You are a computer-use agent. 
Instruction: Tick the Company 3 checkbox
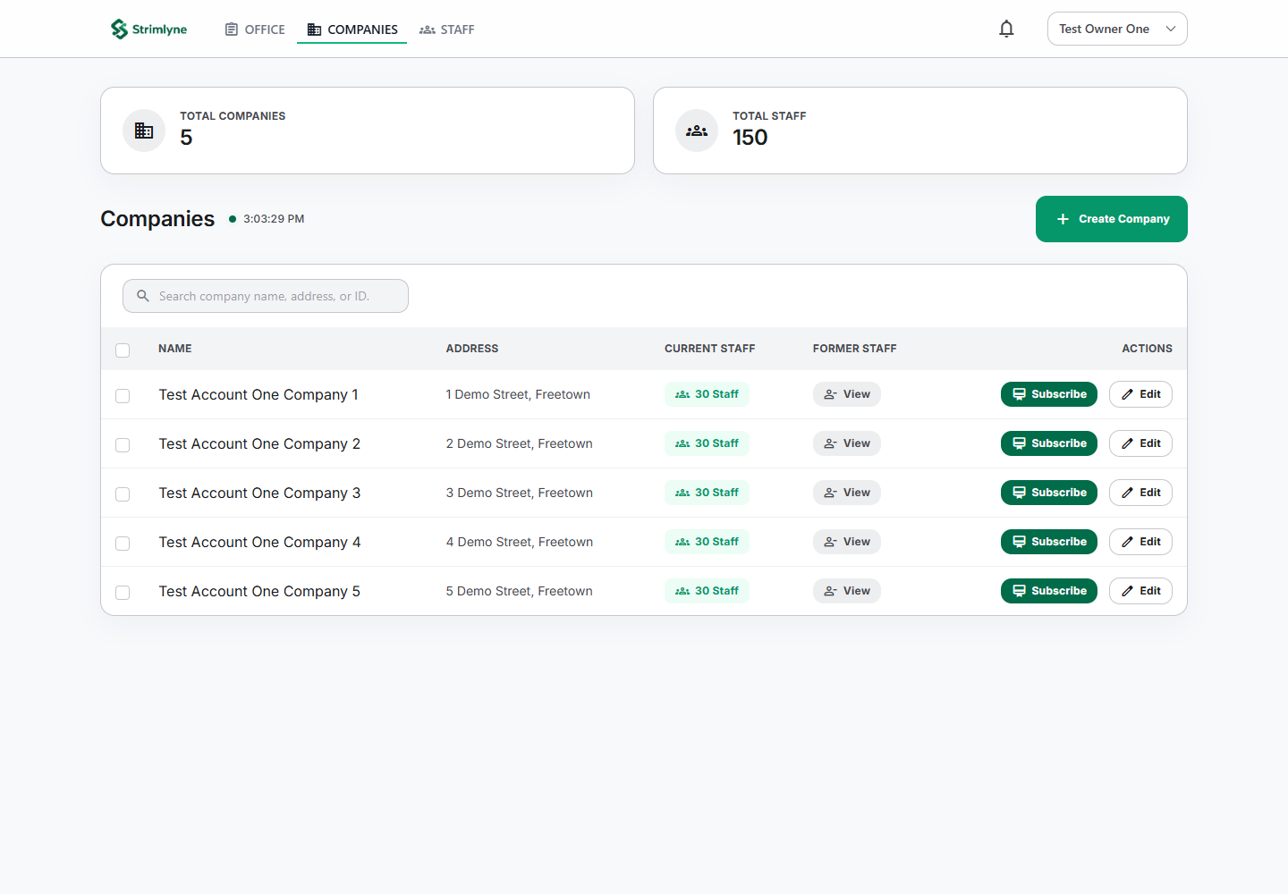(123, 493)
